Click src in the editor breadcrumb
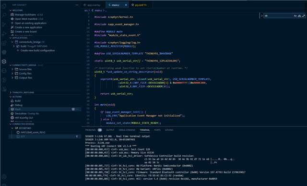 pos(86,11)
